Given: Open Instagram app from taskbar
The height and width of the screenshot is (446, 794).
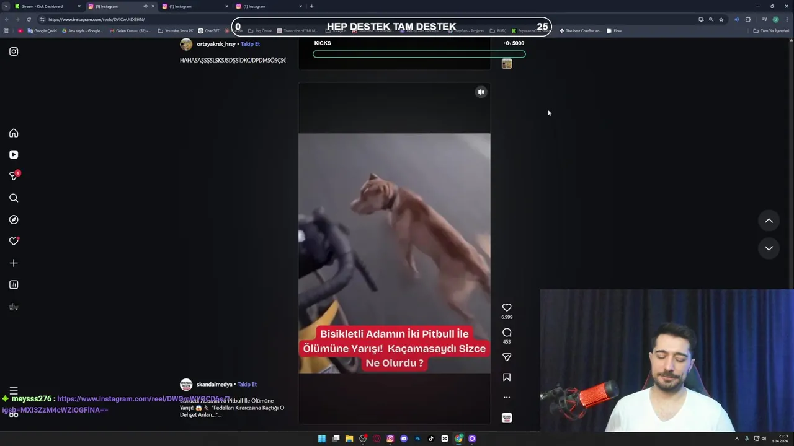Looking at the screenshot, I should point(390,439).
